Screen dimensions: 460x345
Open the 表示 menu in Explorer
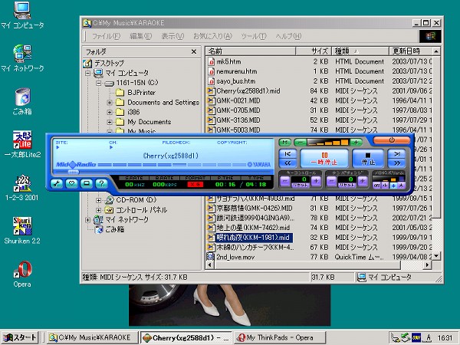pos(172,36)
